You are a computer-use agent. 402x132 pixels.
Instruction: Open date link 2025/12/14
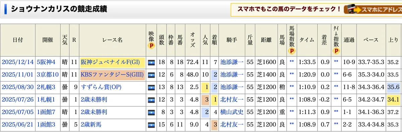point(18,62)
